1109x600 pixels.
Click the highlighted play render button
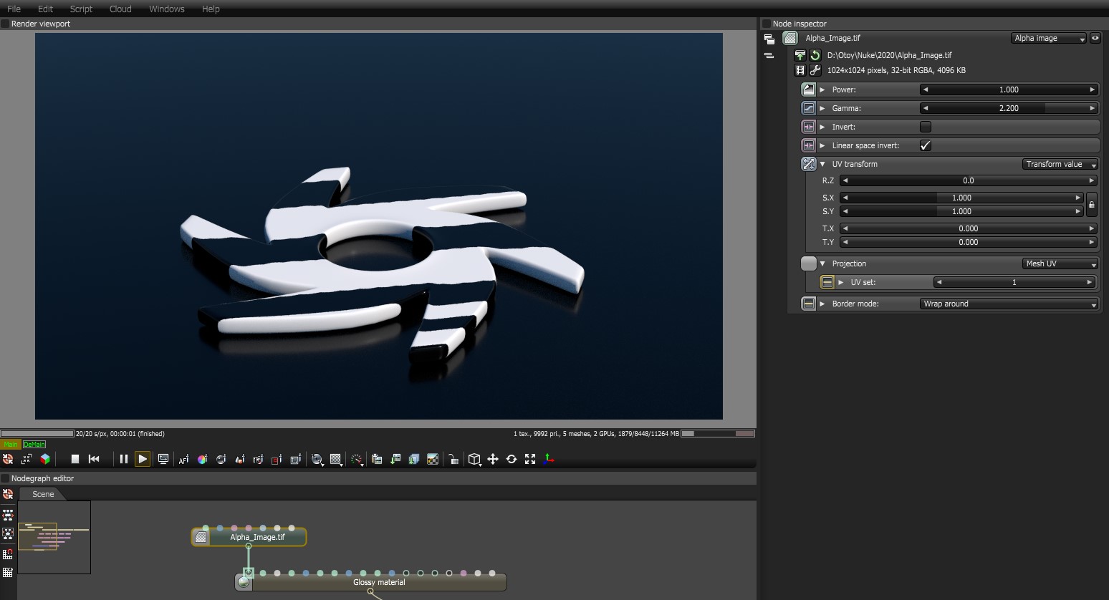[x=143, y=459]
